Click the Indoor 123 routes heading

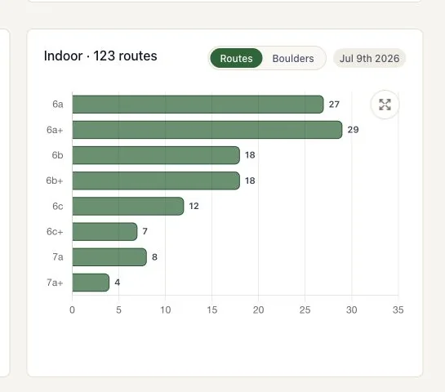pos(100,56)
